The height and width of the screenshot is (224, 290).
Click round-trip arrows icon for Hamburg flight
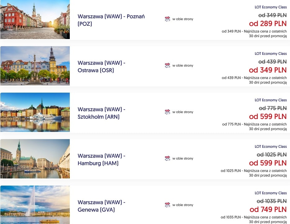click(167, 159)
